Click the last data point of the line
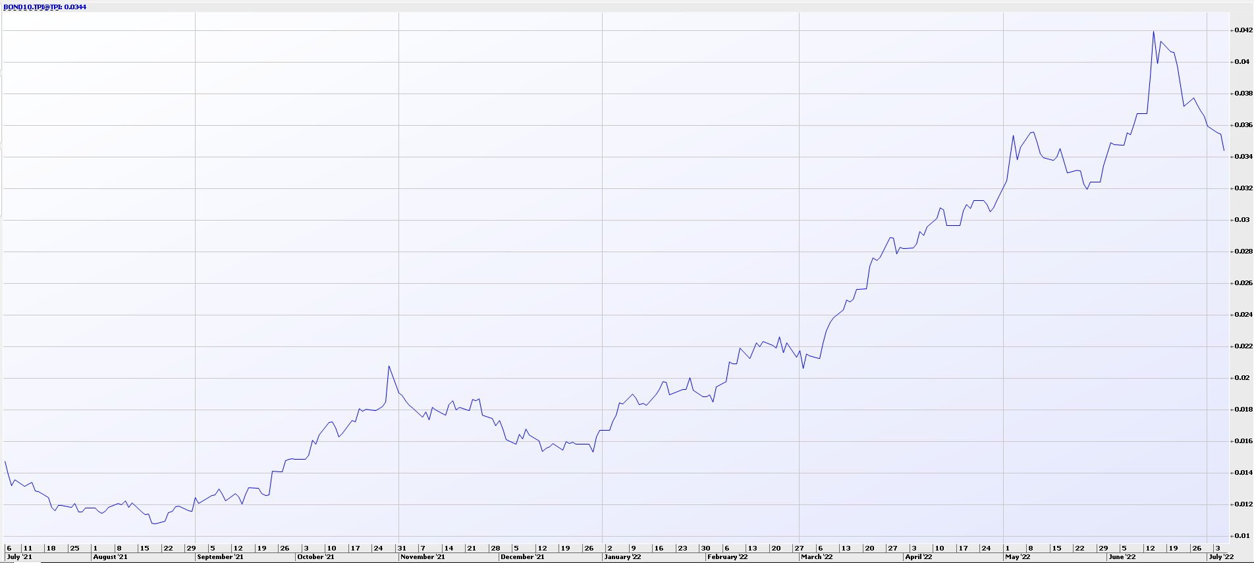Image resolution: width=1254 pixels, height=563 pixels. click(x=1224, y=151)
